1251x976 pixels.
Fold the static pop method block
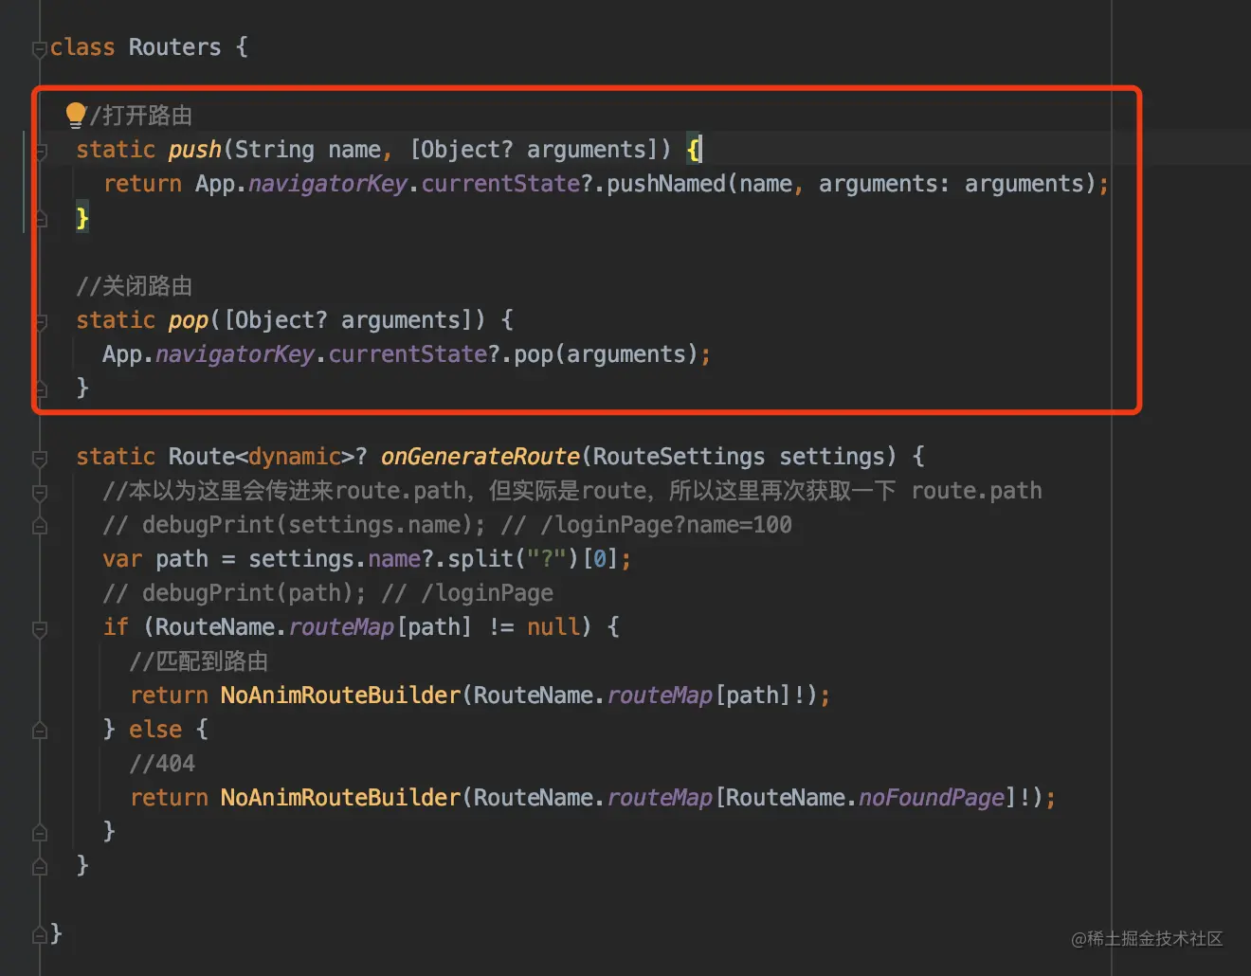coord(40,321)
